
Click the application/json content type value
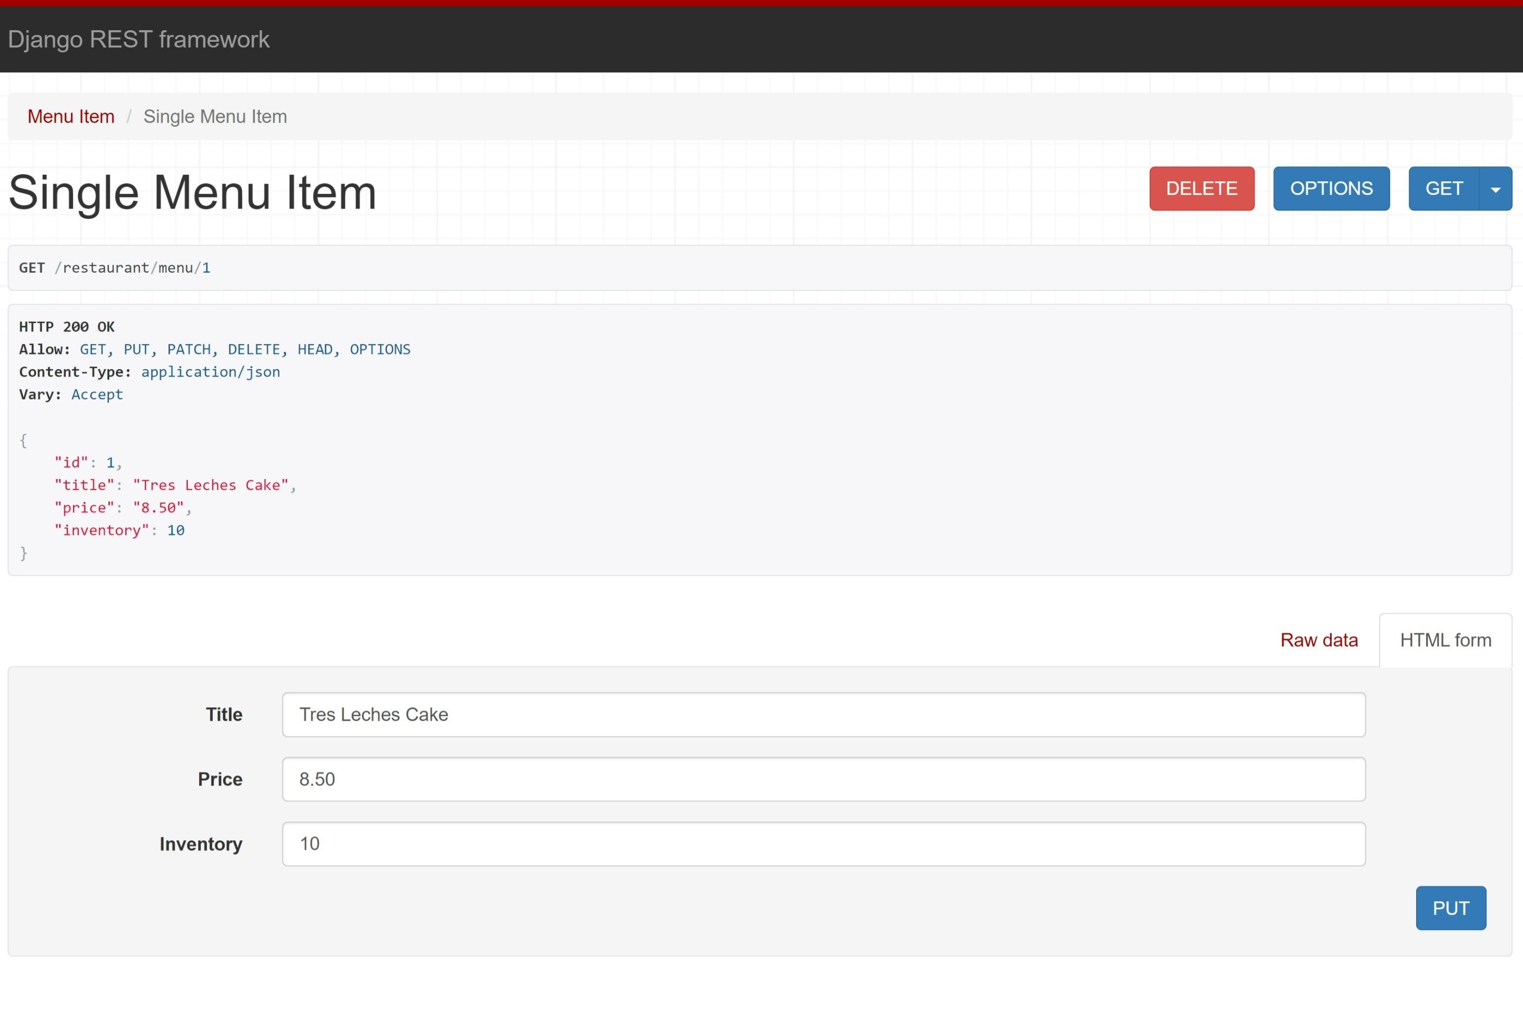tap(211, 372)
